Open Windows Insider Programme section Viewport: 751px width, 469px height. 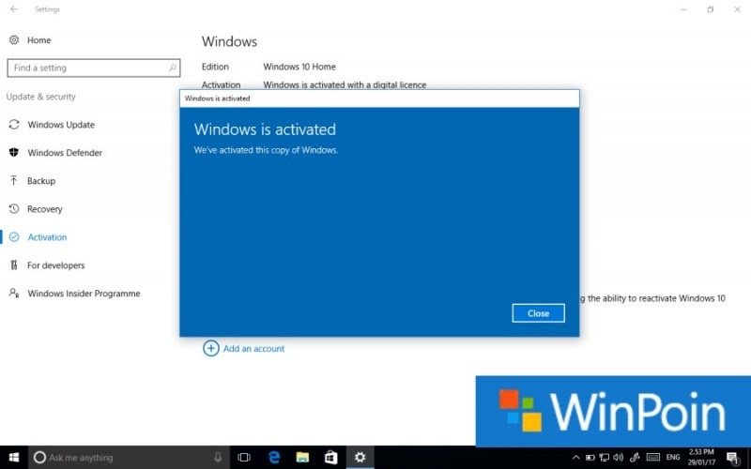pos(84,294)
